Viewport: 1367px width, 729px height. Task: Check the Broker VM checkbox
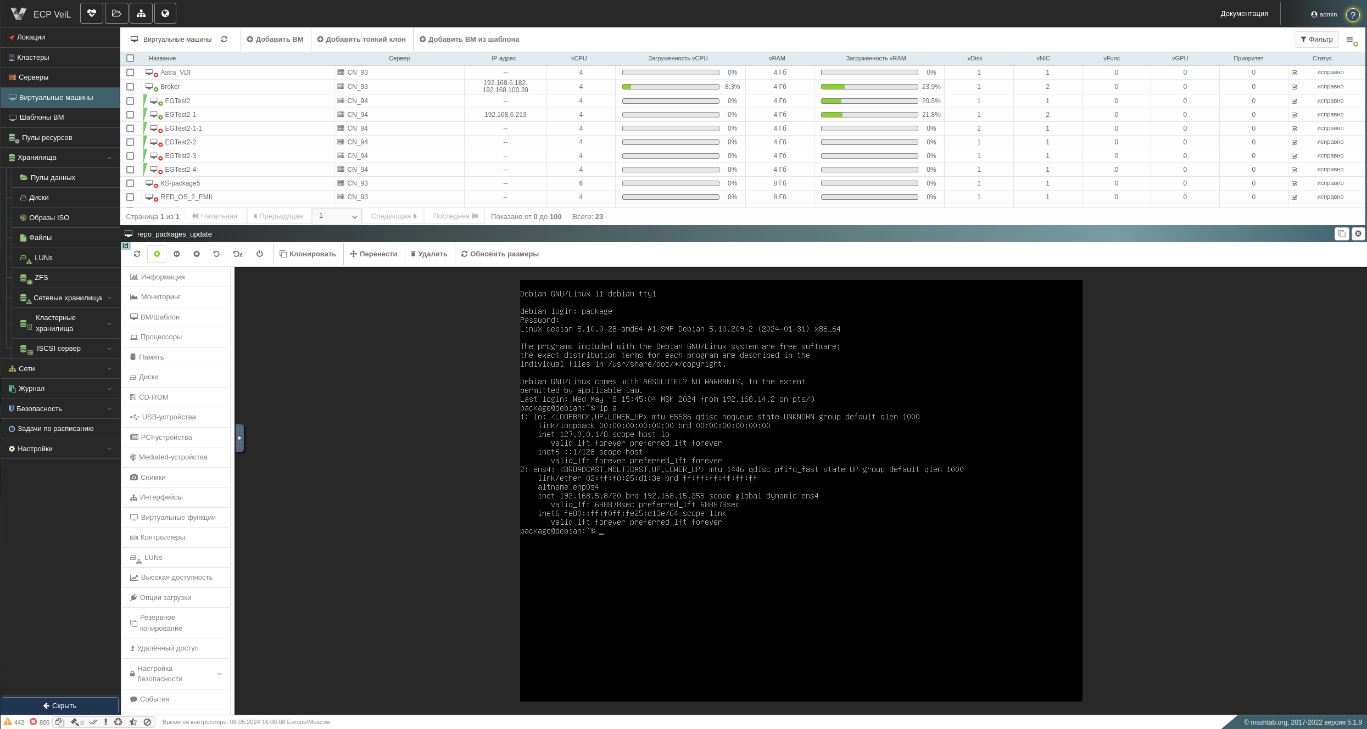coord(130,87)
